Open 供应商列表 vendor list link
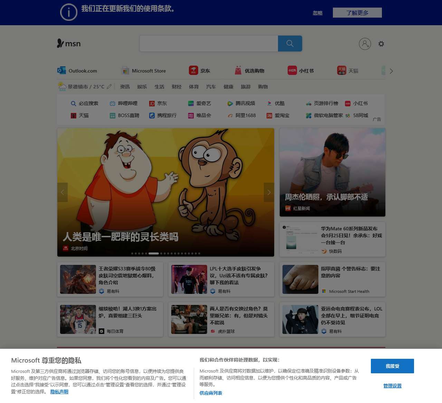 coord(211,393)
